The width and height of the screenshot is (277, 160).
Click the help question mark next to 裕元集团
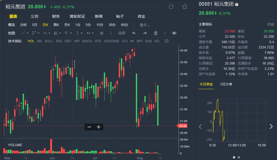click(x=237, y=5)
